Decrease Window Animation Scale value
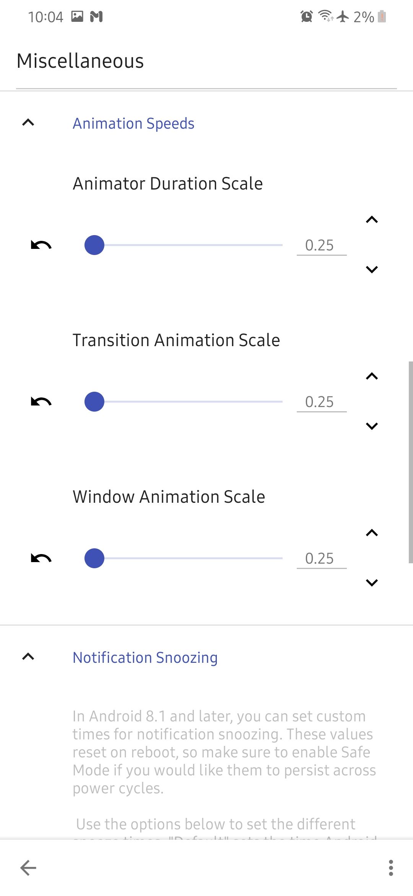The width and height of the screenshot is (413, 896). (372, 583)
